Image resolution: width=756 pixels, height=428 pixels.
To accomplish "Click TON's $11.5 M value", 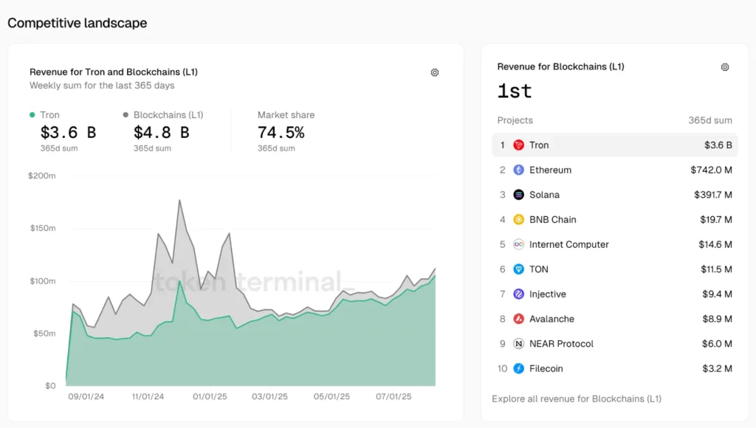I will (x=716, y=269).
